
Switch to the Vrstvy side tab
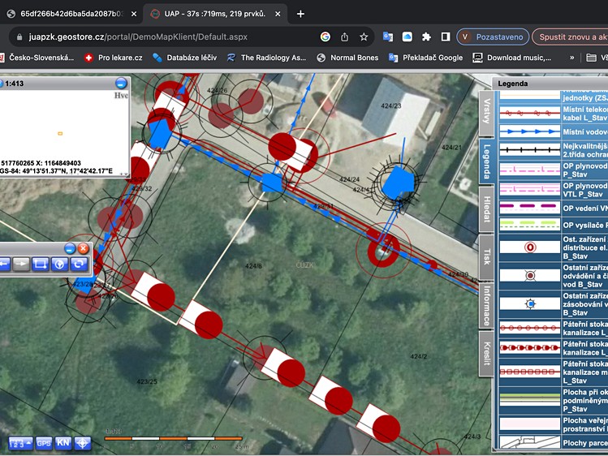tap(486, 113)
